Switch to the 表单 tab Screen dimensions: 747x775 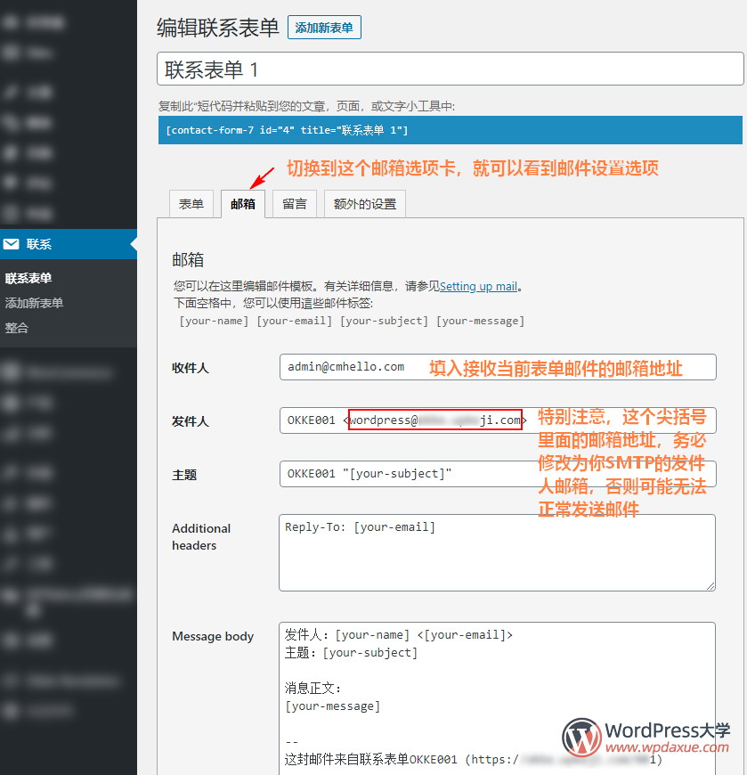[191, 204]
